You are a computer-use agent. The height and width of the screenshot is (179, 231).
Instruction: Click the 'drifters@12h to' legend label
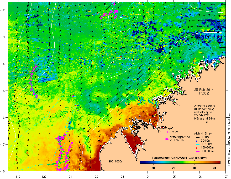pos(180,137)
